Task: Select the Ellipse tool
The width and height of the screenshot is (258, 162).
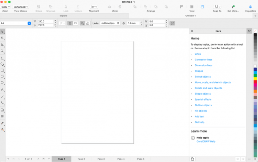Action: (x=2, y=76)
